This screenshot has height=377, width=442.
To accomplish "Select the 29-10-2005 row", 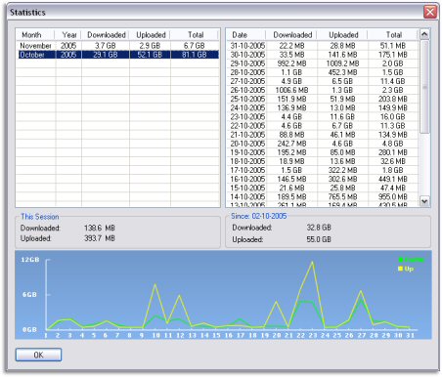I will click(323, 63).
